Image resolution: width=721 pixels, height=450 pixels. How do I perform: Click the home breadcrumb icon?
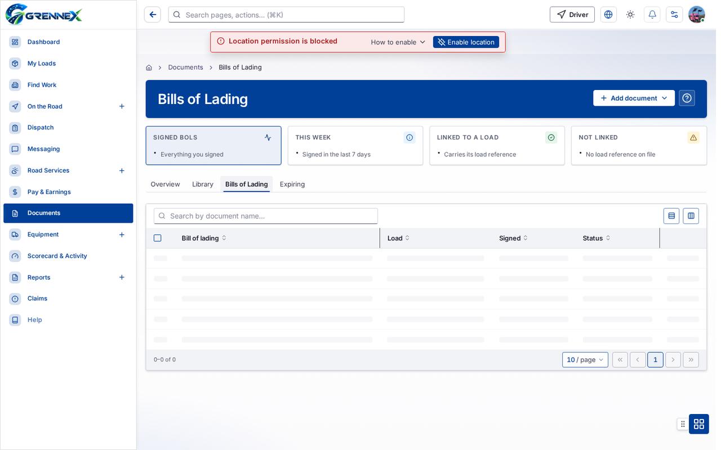tap(149, 67)
